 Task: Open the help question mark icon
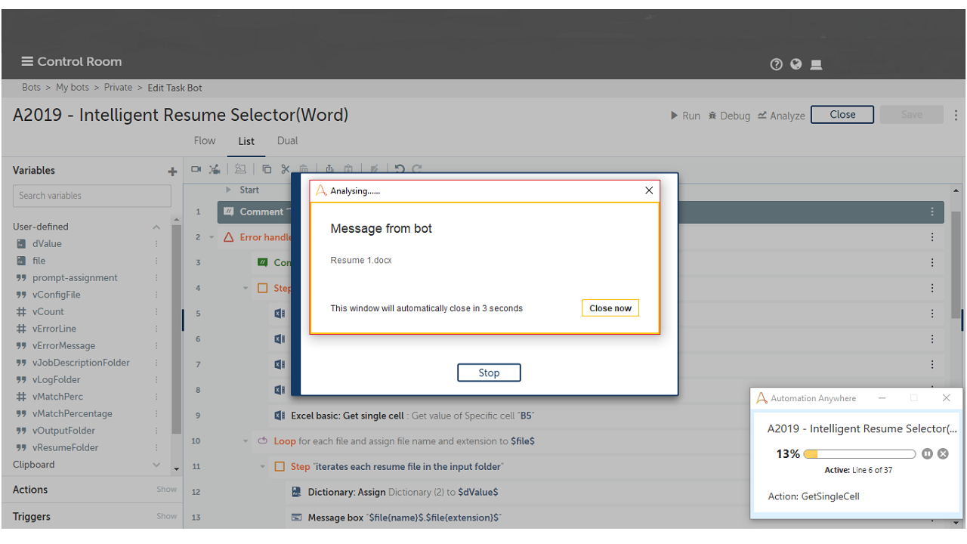pyautogui.click(x=776, y=64)
